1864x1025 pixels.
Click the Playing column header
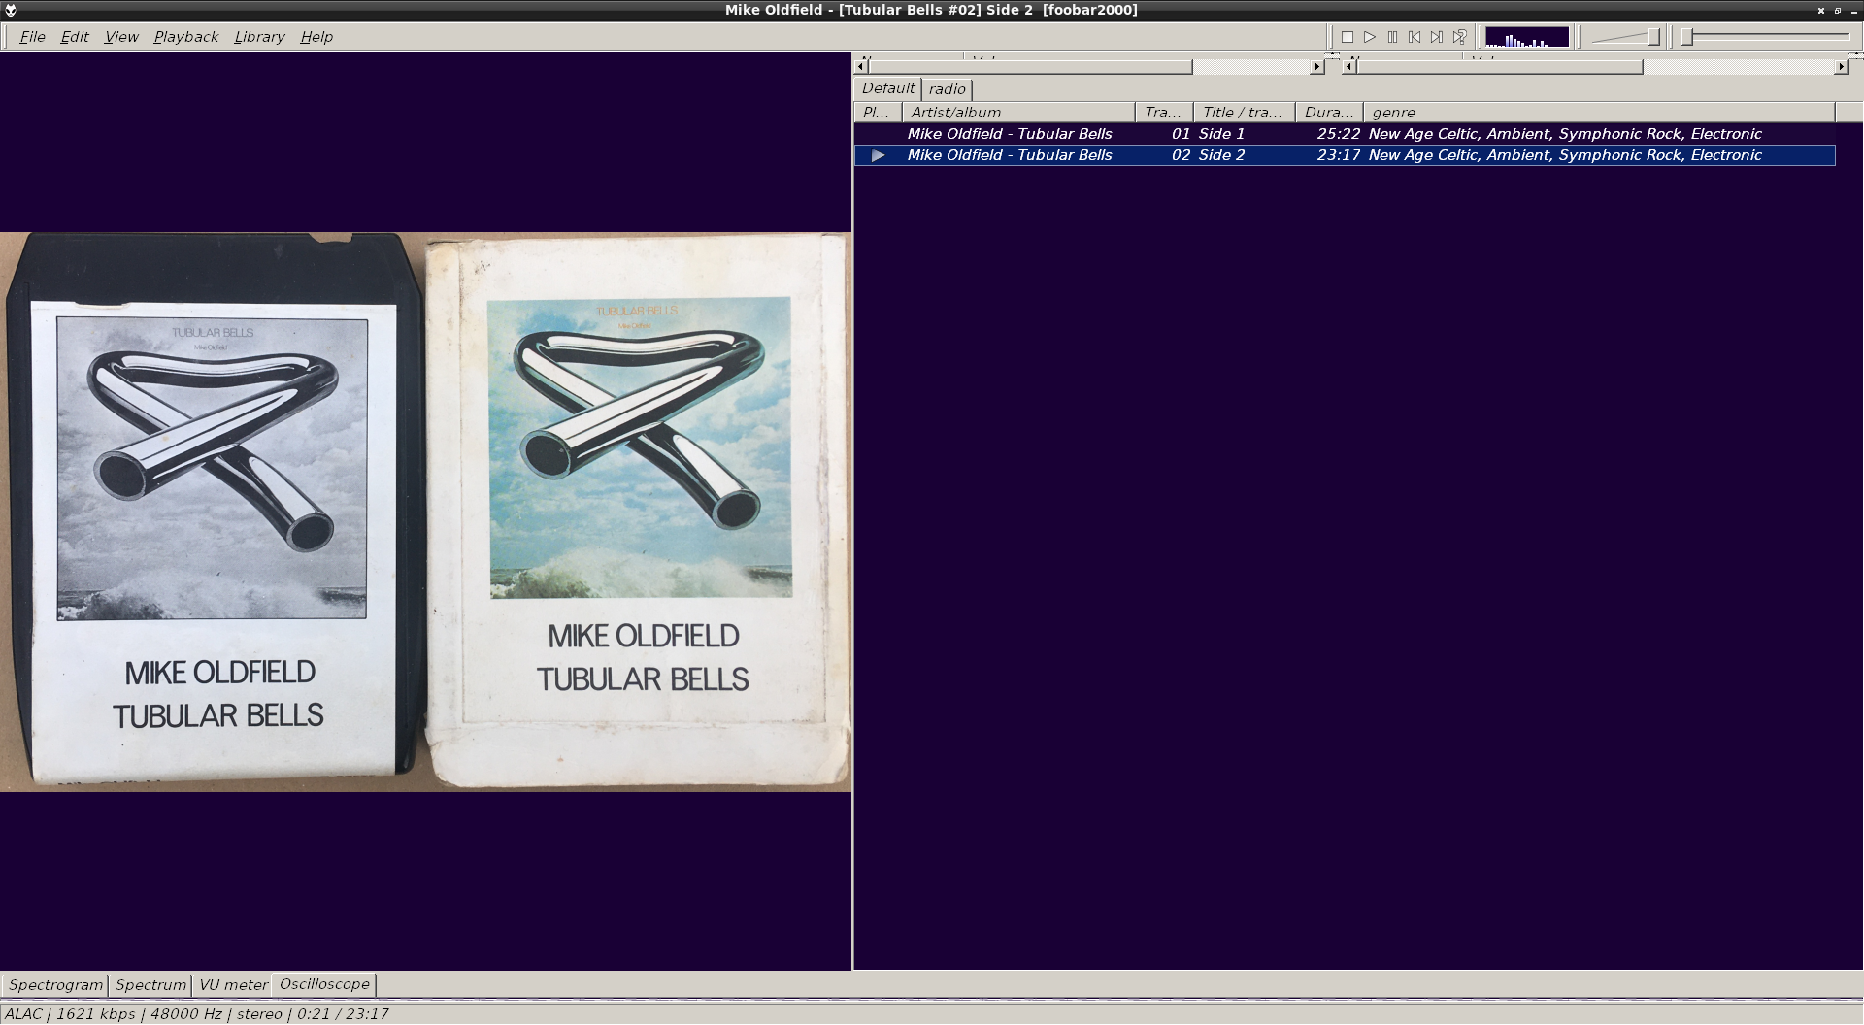878,113
